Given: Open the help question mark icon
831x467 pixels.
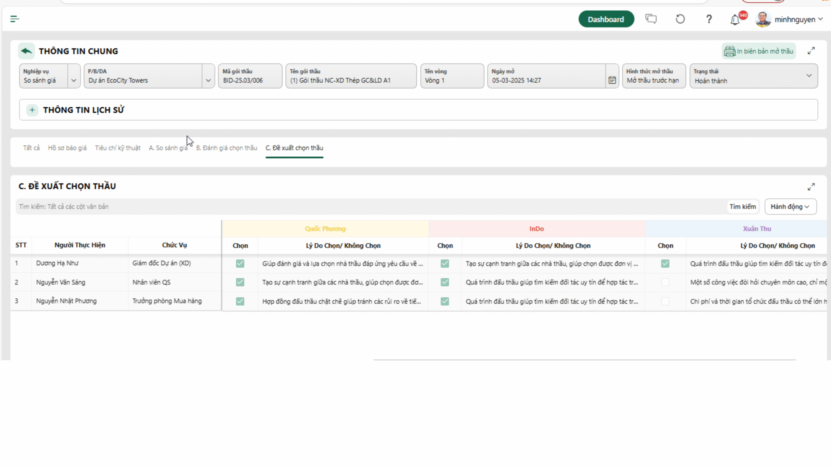Looking at the screenshot, I should (x=709, y=19).
